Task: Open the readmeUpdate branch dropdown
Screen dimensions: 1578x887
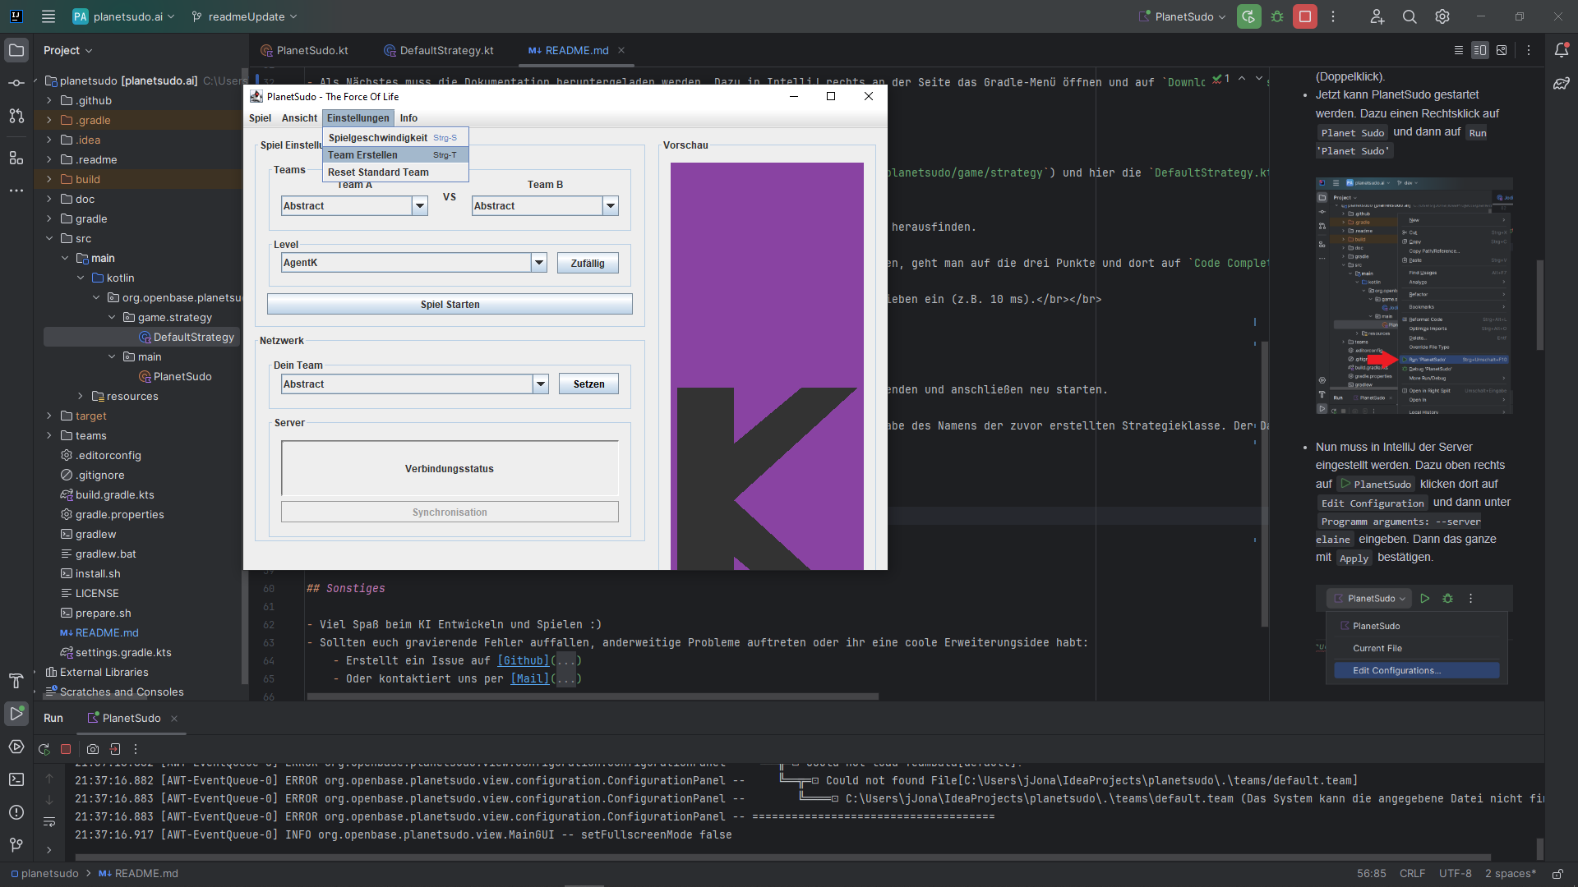Action: click(244, 16)
